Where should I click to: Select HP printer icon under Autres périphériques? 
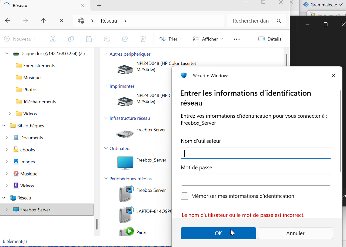click(x=125, y=69)
